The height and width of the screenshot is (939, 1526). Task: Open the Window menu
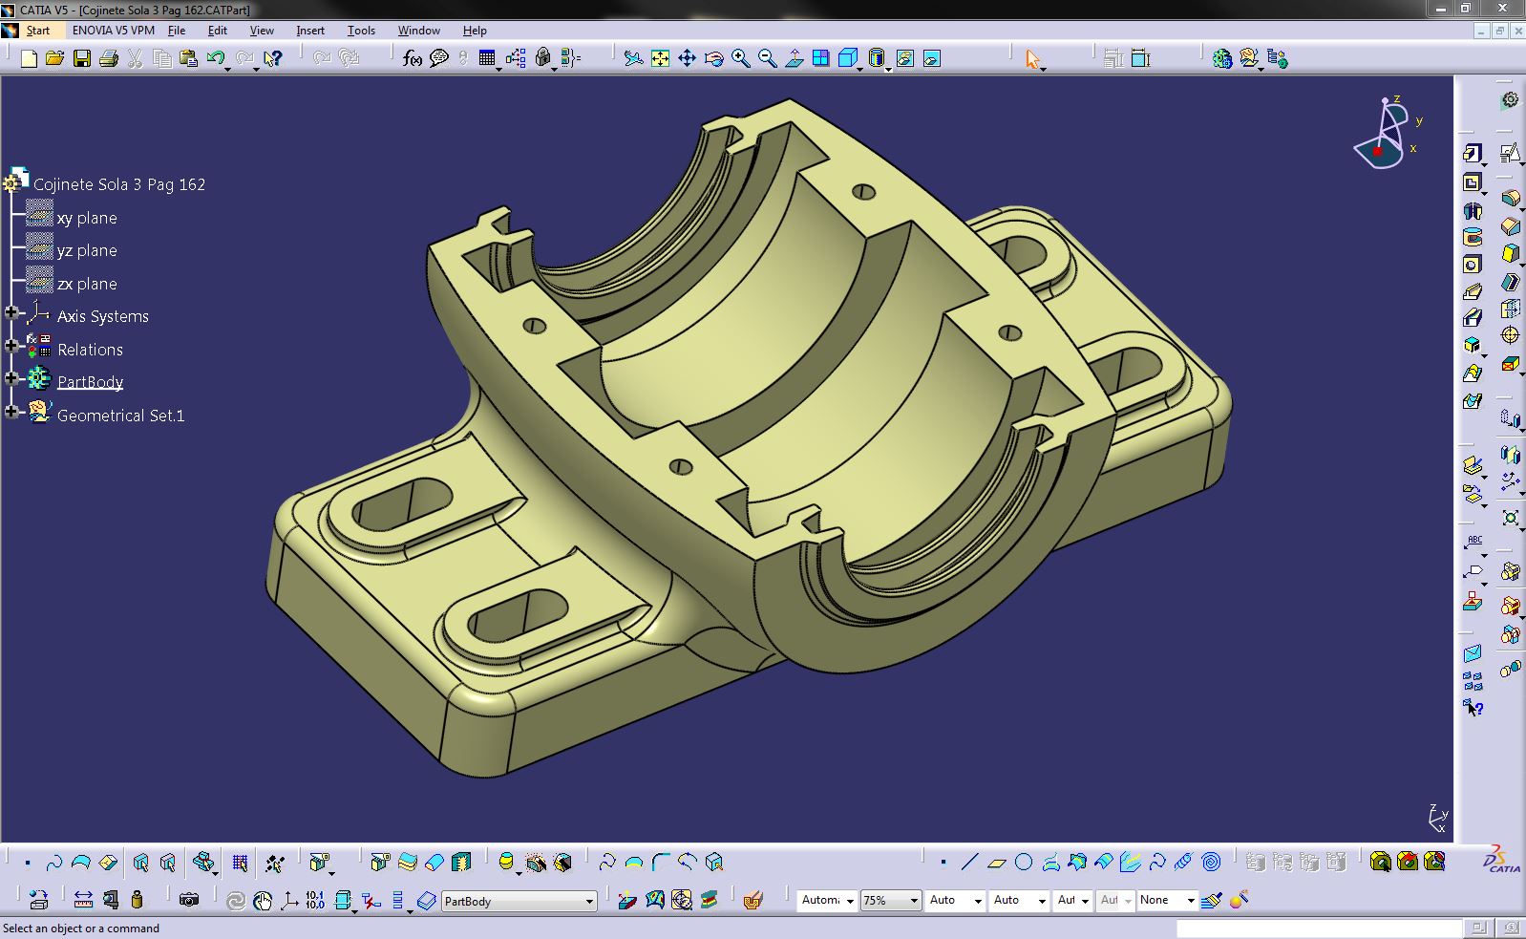point(419,31)
